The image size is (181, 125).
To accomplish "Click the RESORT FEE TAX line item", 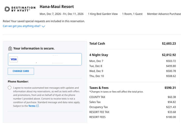I will [132, 112].
